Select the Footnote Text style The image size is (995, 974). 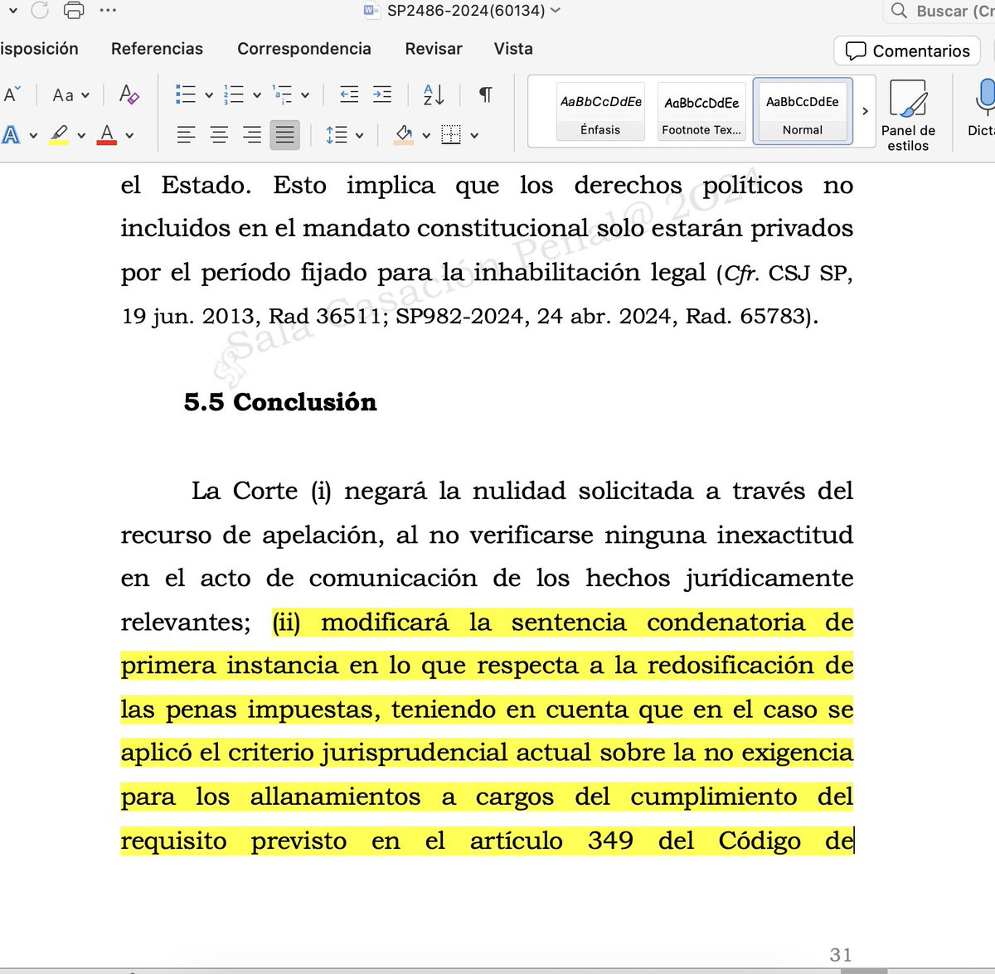[x=701, y=111]
